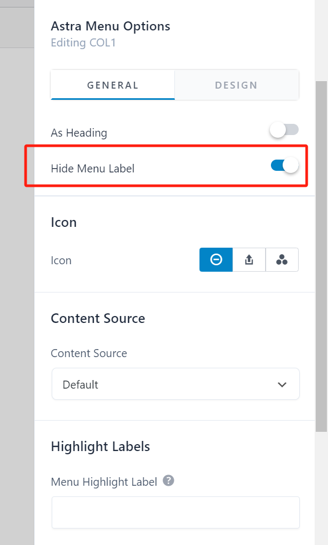Click the chevron on the Content Source dropdown
The image size is (328, 545).
click(282, 384)
